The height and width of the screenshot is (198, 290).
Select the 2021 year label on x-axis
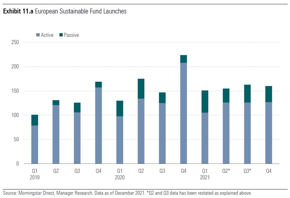[x=205, y=177]
